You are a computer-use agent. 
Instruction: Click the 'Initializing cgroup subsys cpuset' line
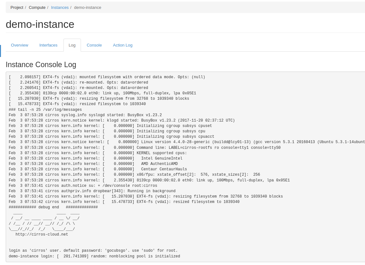110,126
